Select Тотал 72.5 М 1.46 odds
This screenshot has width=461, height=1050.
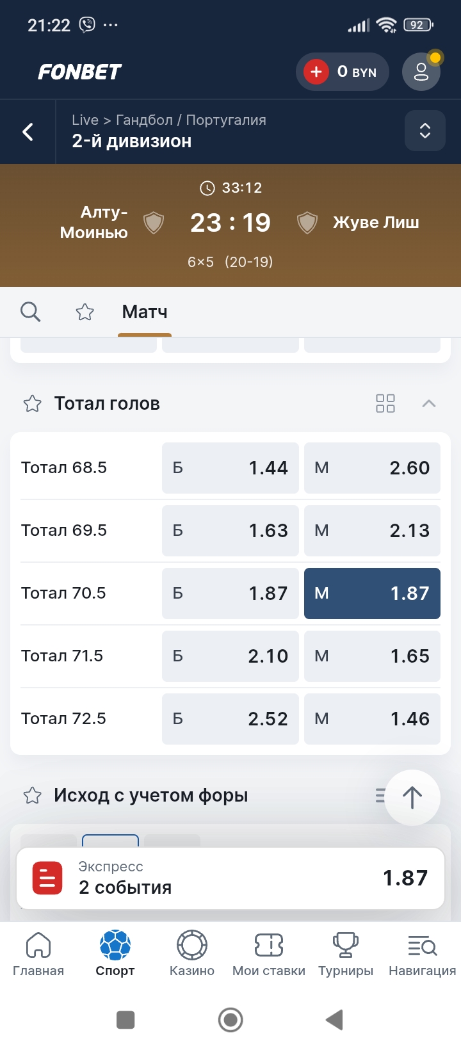372,719
